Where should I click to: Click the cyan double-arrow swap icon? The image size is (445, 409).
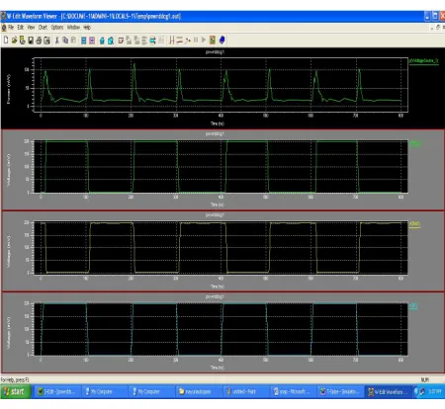pos(152,41)
